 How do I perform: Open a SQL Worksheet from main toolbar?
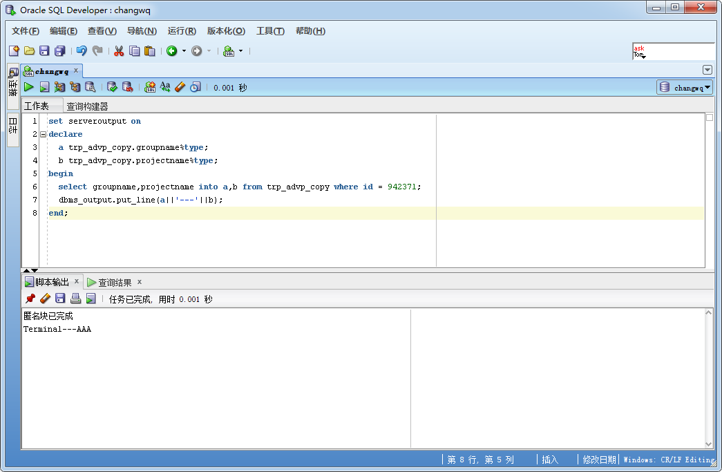coord(229,50)
